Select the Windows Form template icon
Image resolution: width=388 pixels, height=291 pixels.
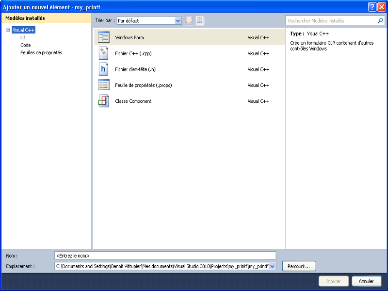pos(103,37)
